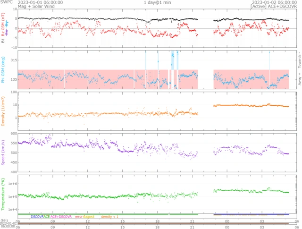Click the 12 hour tick on time axis

pyautogui.click(x=88, y=221)
